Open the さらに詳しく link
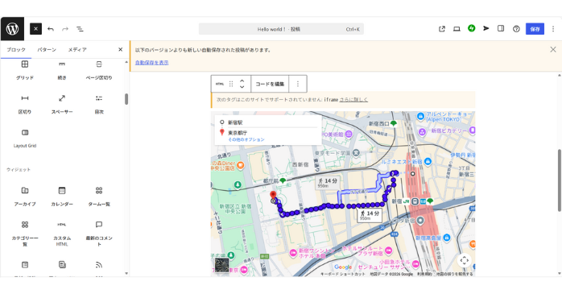Viewport: 562px width, 294px height. click(353, 100)
